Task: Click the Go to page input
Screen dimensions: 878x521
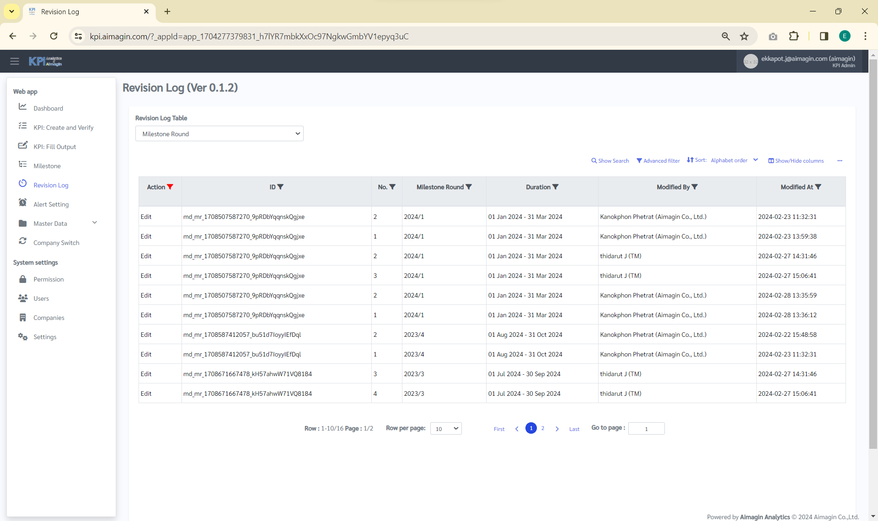Action: coord(646,429)
